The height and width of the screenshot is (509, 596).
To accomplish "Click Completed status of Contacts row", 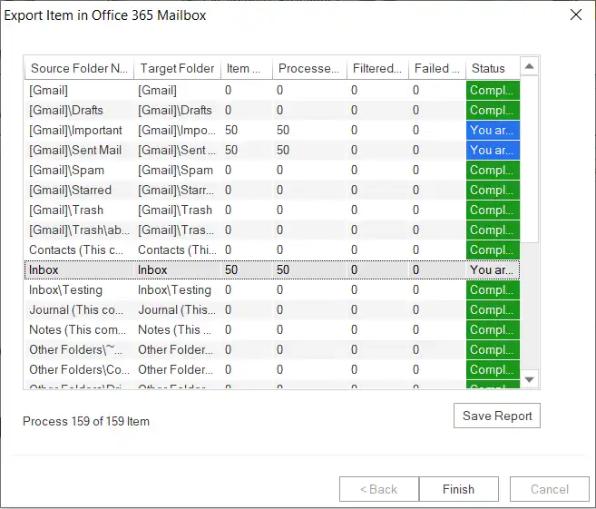I will click(x=493, y=250).
